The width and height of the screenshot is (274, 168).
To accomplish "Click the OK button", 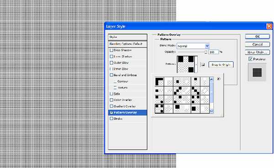I will point(258,37).
